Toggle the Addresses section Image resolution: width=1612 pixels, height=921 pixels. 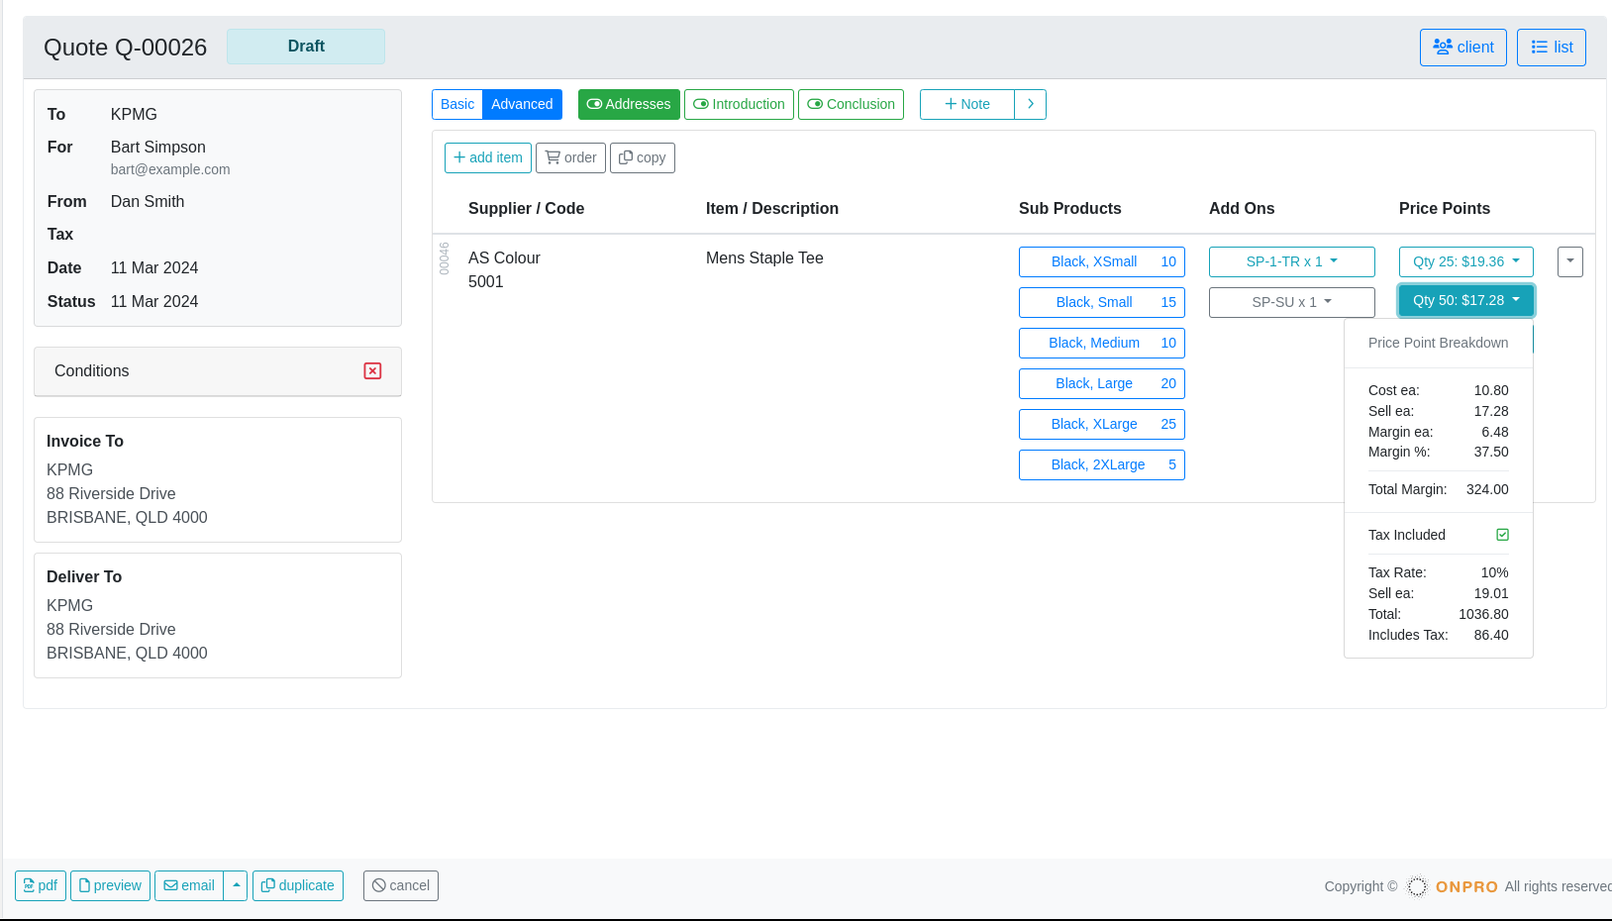point(629,104)
